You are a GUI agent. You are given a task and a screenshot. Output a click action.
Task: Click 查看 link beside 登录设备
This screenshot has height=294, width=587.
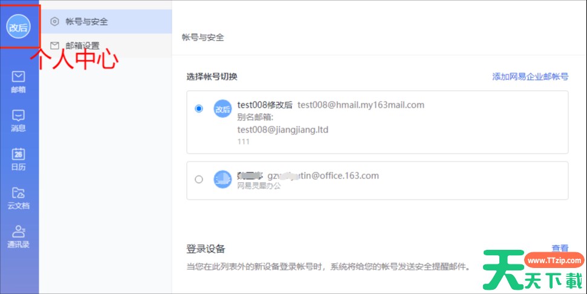pyautogui.click(x=560, y=248)
